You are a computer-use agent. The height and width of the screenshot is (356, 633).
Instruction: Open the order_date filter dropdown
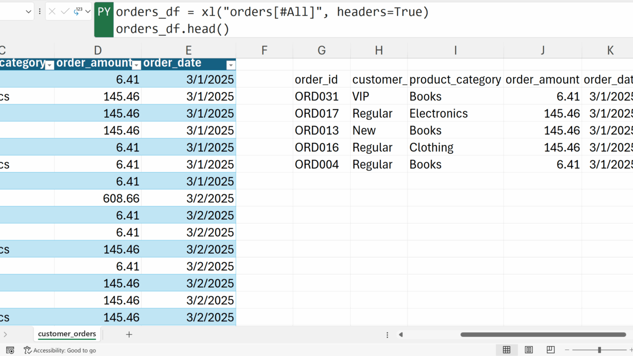coord(230,65)
